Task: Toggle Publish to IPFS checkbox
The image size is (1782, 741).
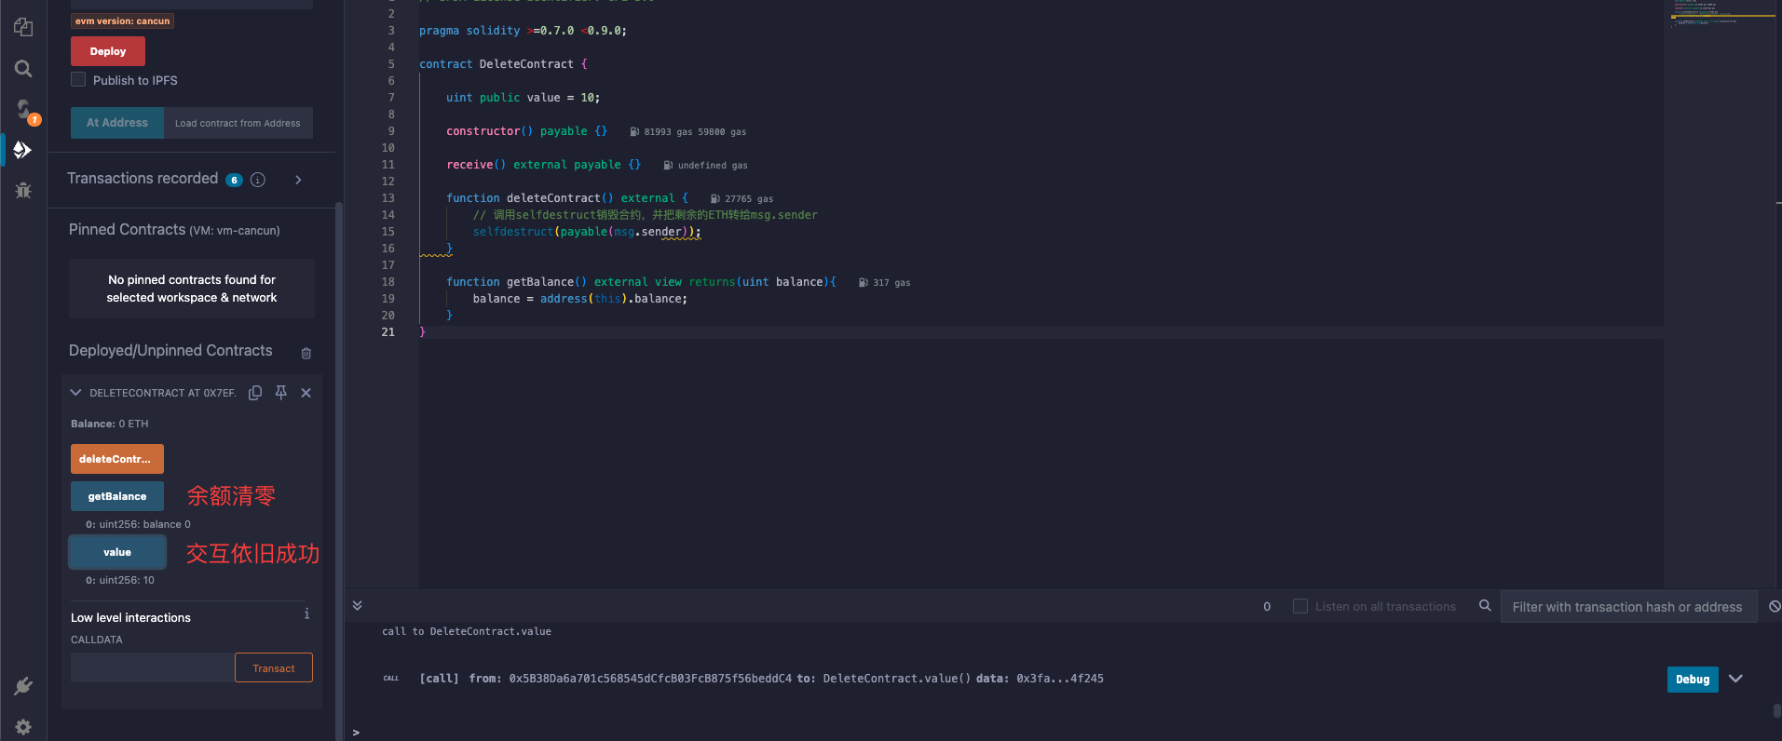Action: pos(78,80)
